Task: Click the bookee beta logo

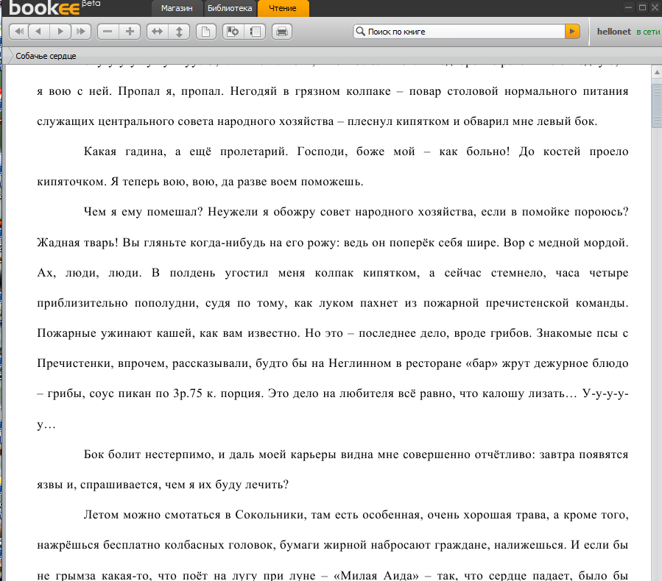Action: (x=54, y=7)
